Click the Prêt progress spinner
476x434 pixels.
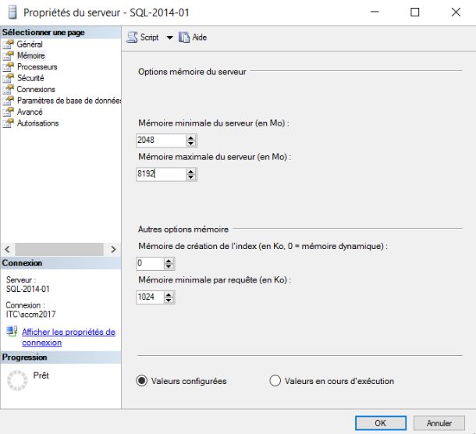click(x=17, y=380)
